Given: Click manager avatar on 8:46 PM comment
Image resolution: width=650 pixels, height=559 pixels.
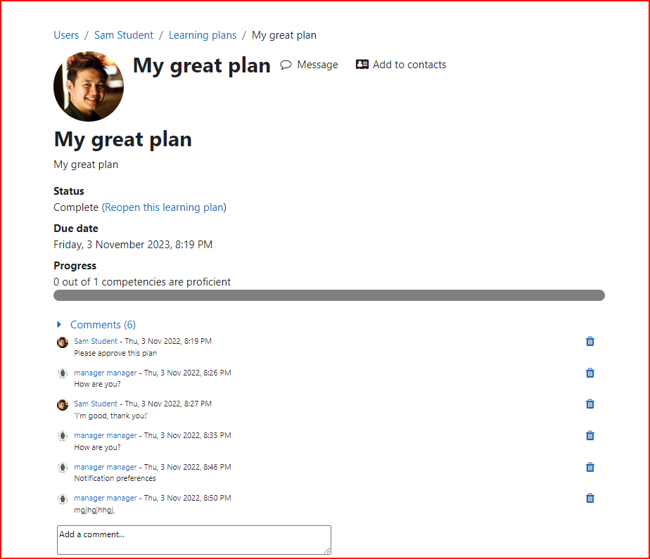Looking at the screenshot, I should click(63, 468).
